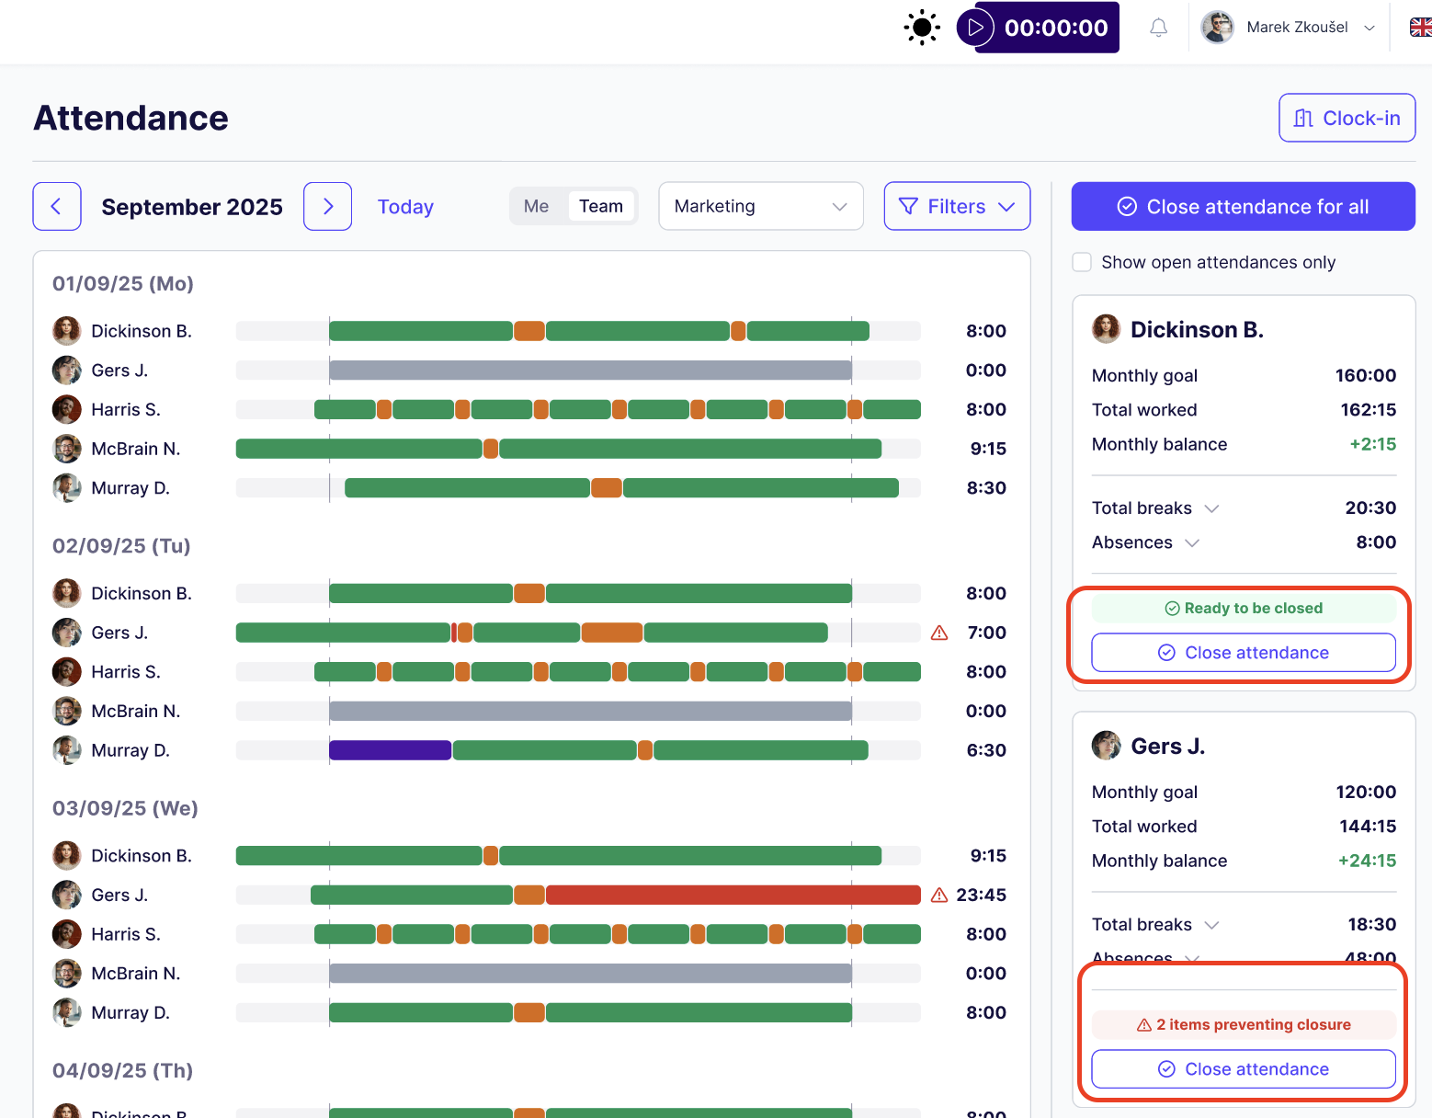Click the UK flag language icon
Screen dimensions: 1432x1118
tap(1420, 28)
